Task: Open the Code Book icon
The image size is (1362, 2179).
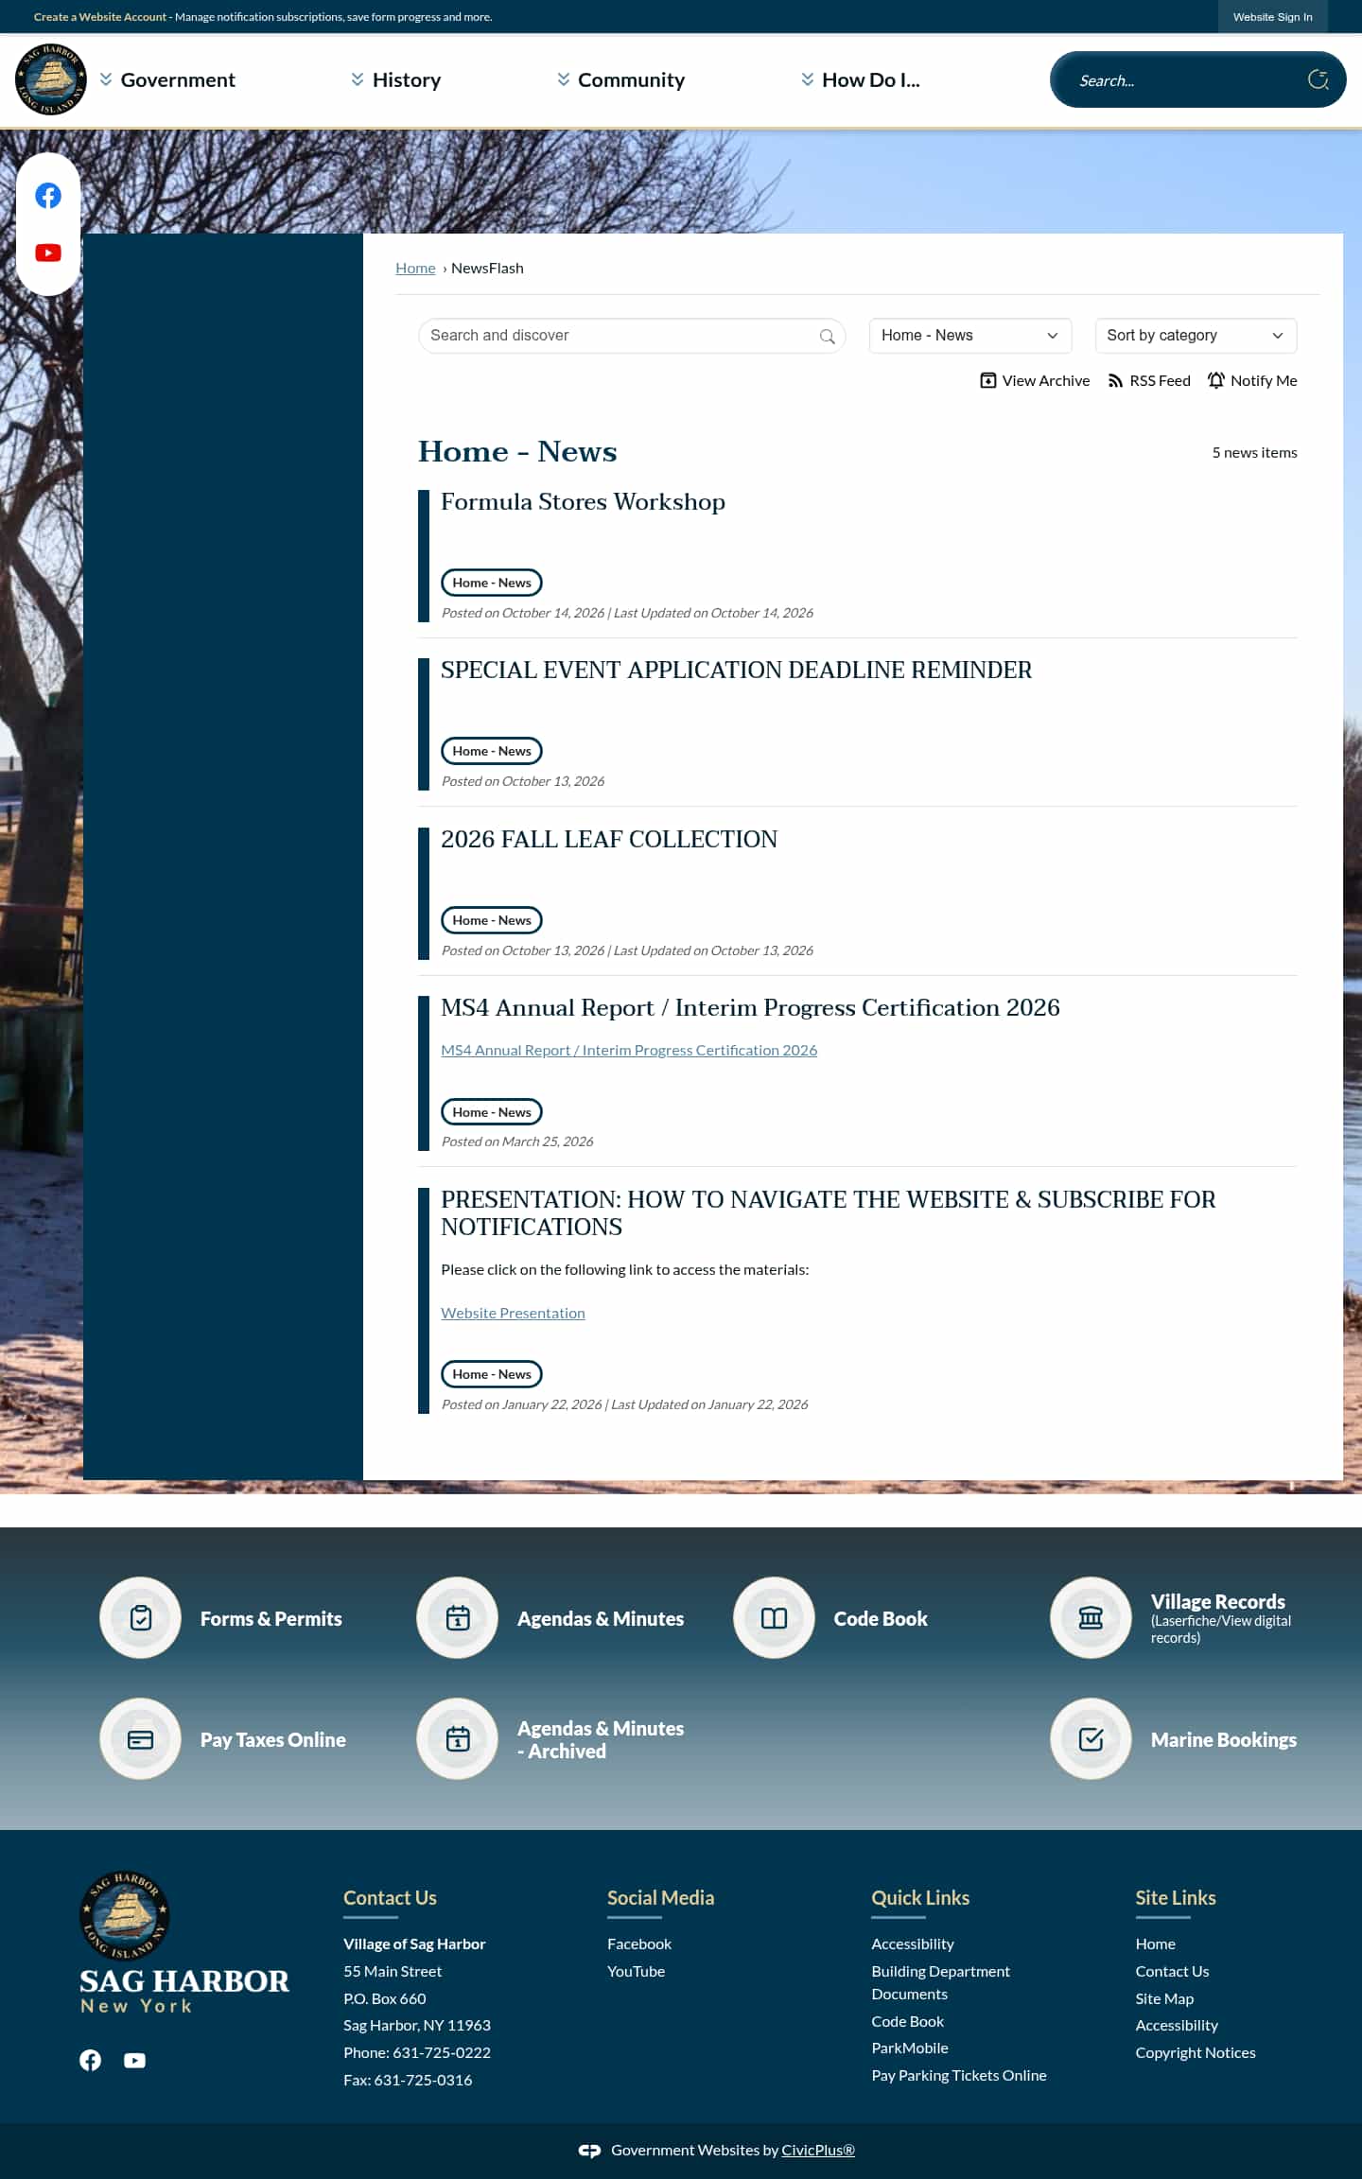Action: coord(774,1617)
